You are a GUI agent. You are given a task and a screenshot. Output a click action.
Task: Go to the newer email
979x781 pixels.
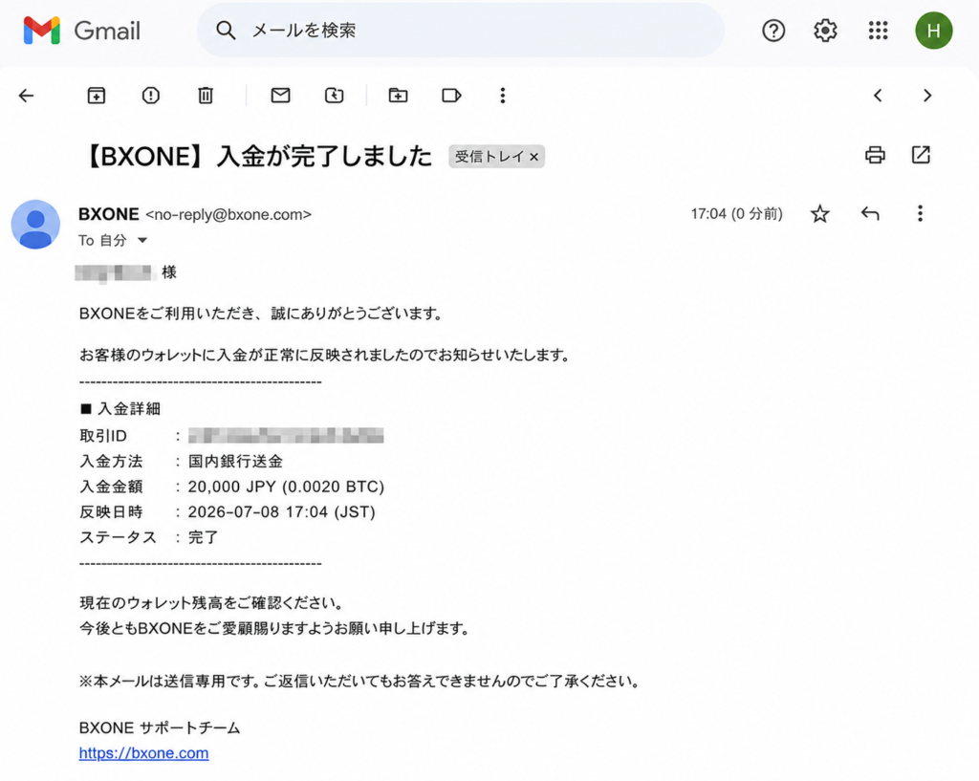878,96
